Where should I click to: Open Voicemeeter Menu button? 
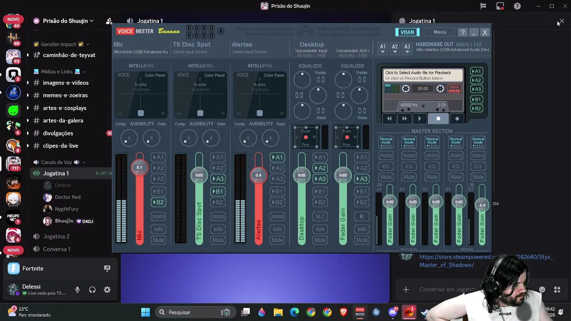(440, 32)
